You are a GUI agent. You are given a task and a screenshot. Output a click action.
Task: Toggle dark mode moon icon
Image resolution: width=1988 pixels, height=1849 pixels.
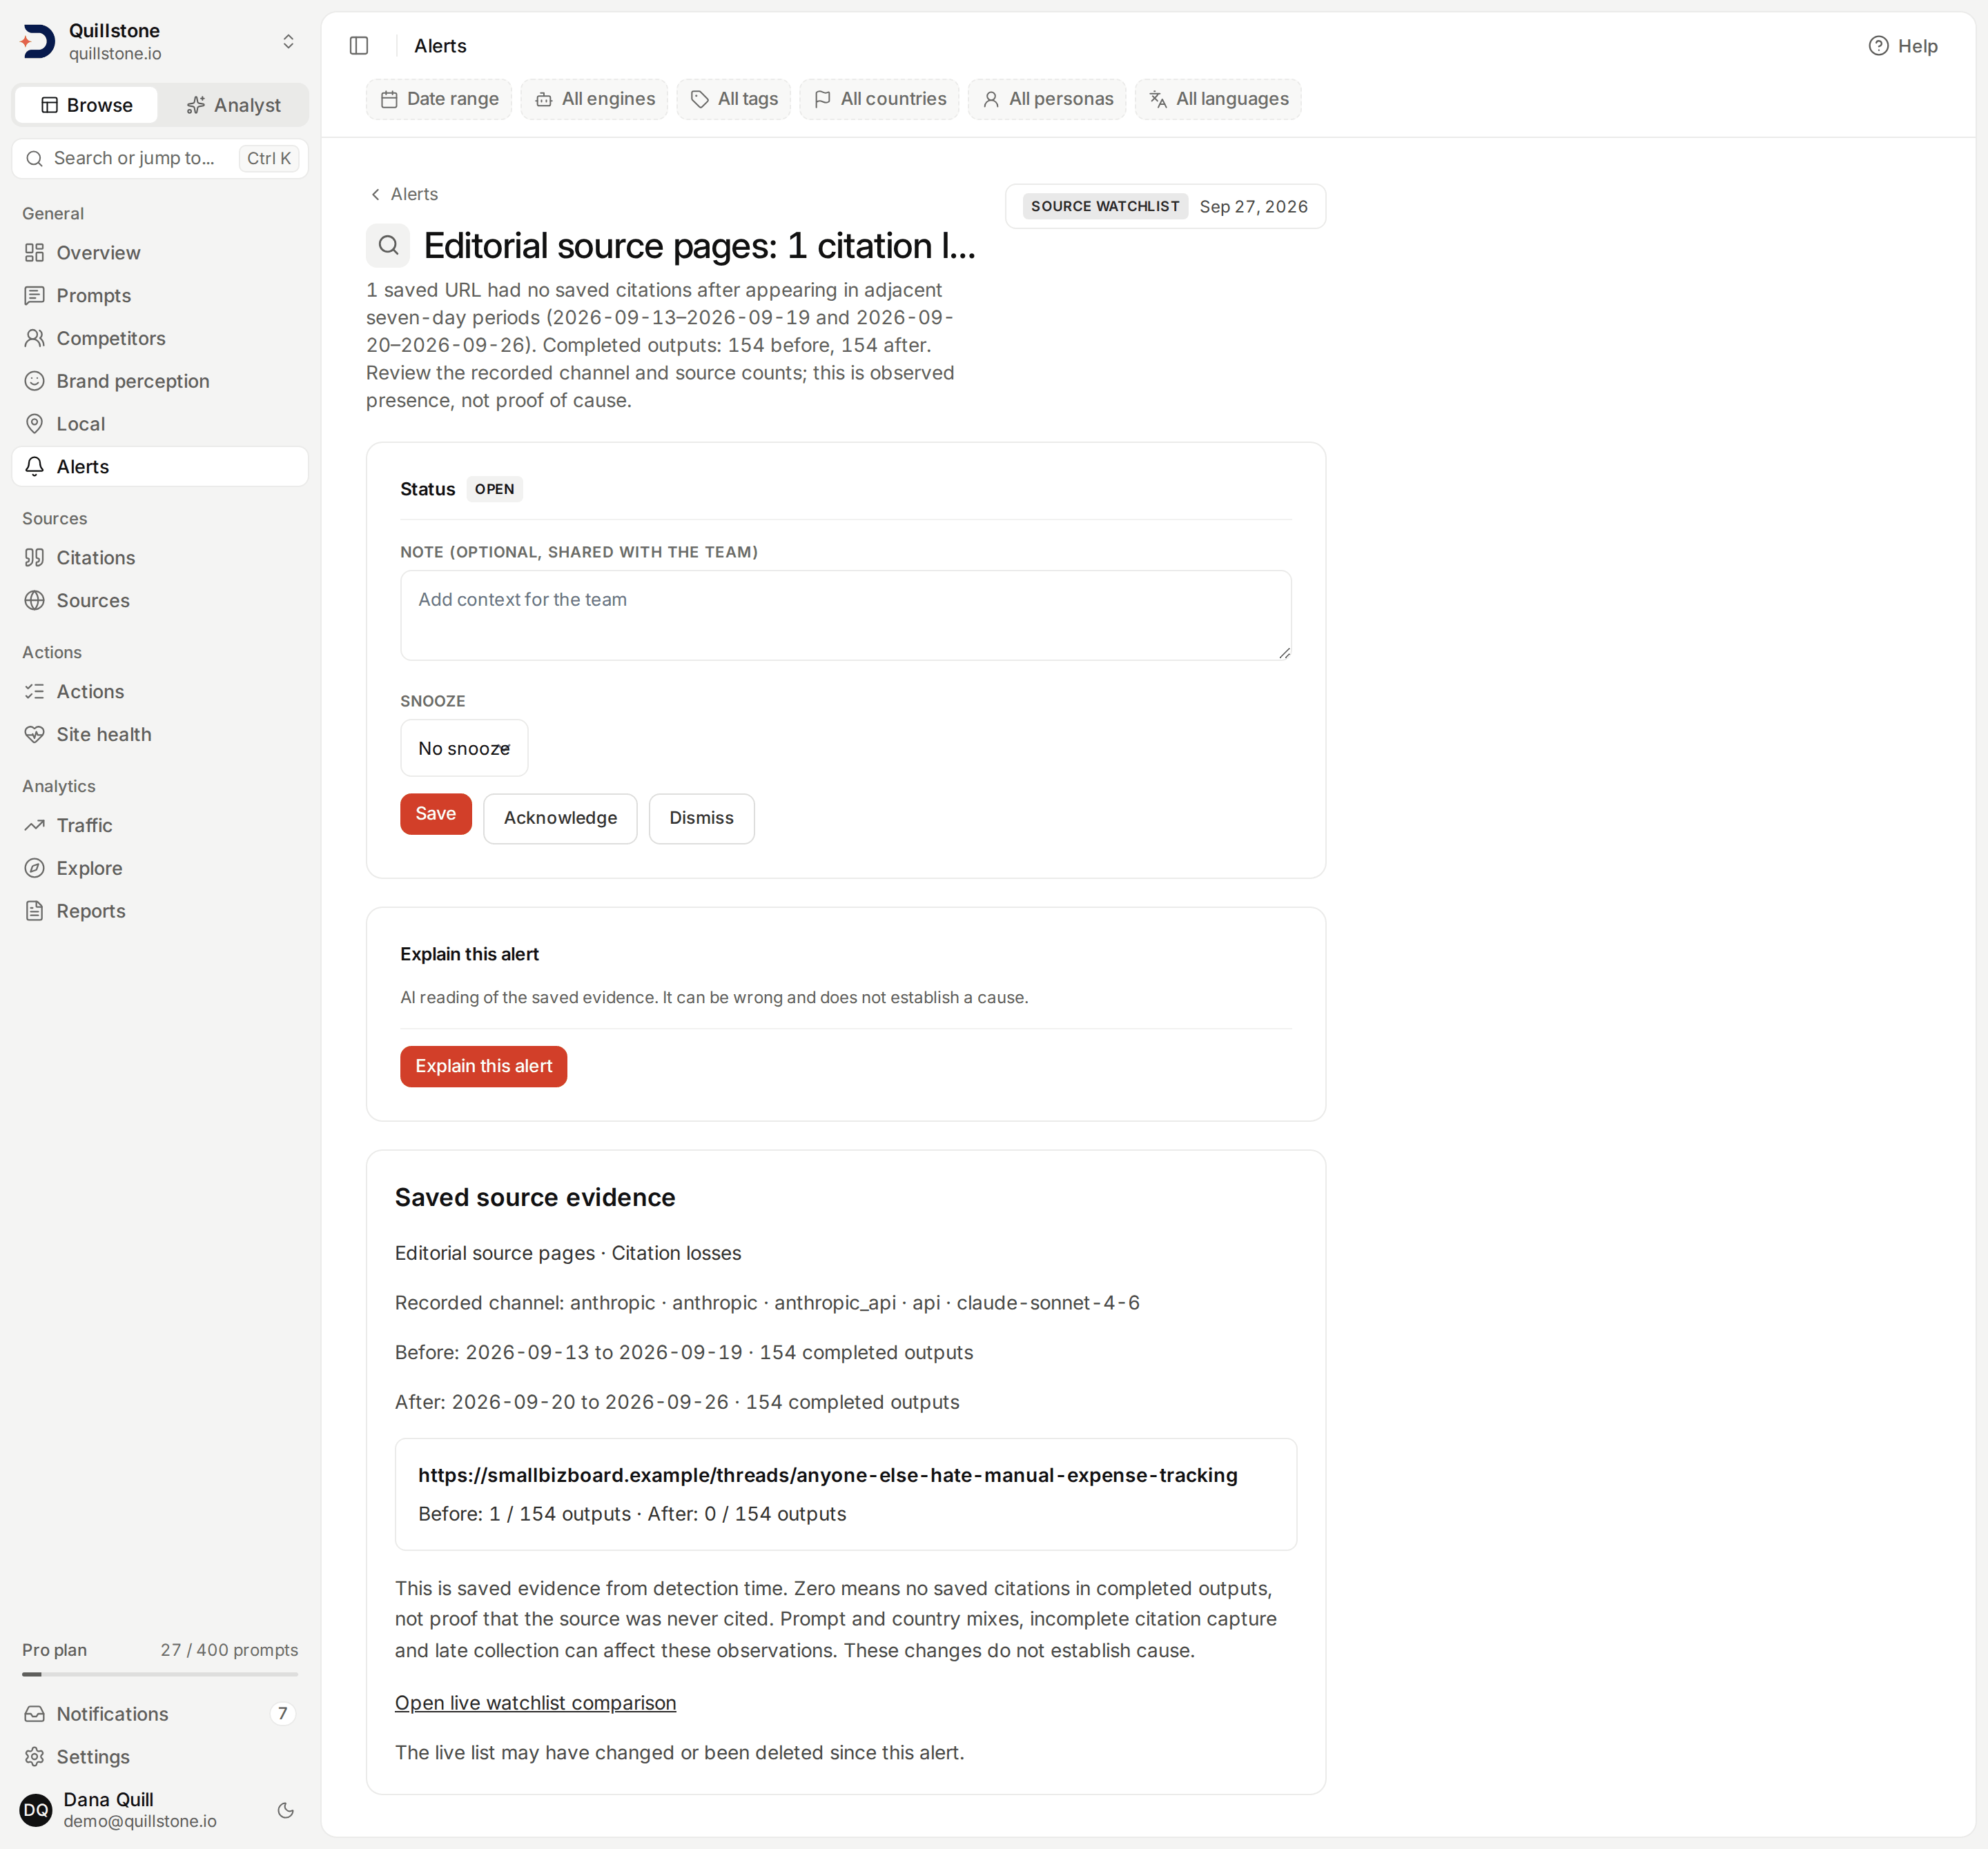(x=286, y=1810)
